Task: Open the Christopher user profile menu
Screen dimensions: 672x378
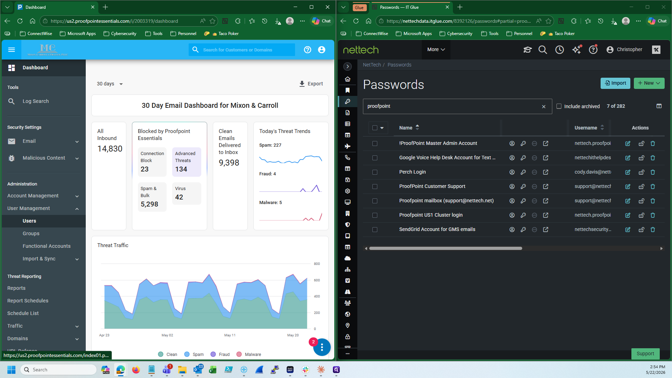Action: (x=624, y=50)
